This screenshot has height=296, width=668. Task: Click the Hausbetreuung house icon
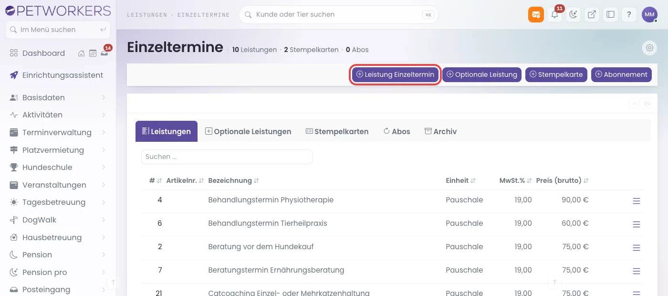point(14,237)
